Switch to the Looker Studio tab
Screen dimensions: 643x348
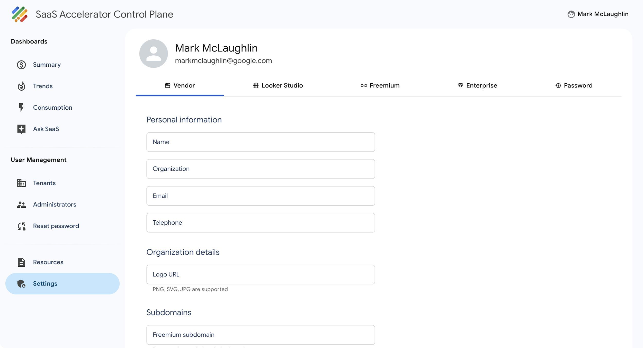(x=278, y=85)
